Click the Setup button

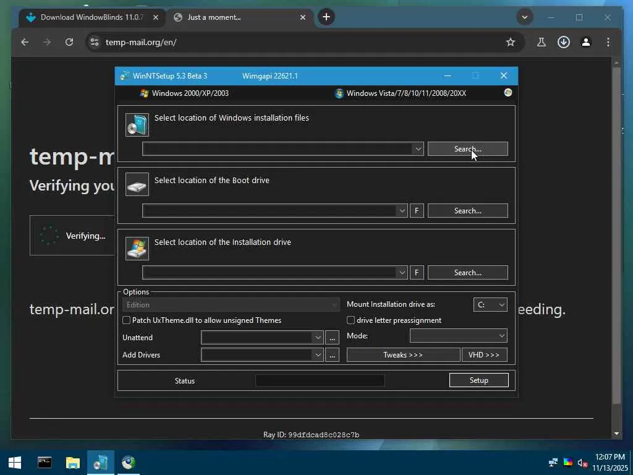[478, 380]
